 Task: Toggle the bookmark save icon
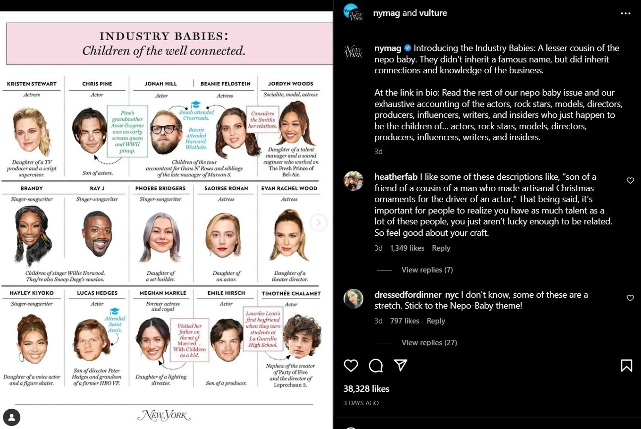coord(626,366)
